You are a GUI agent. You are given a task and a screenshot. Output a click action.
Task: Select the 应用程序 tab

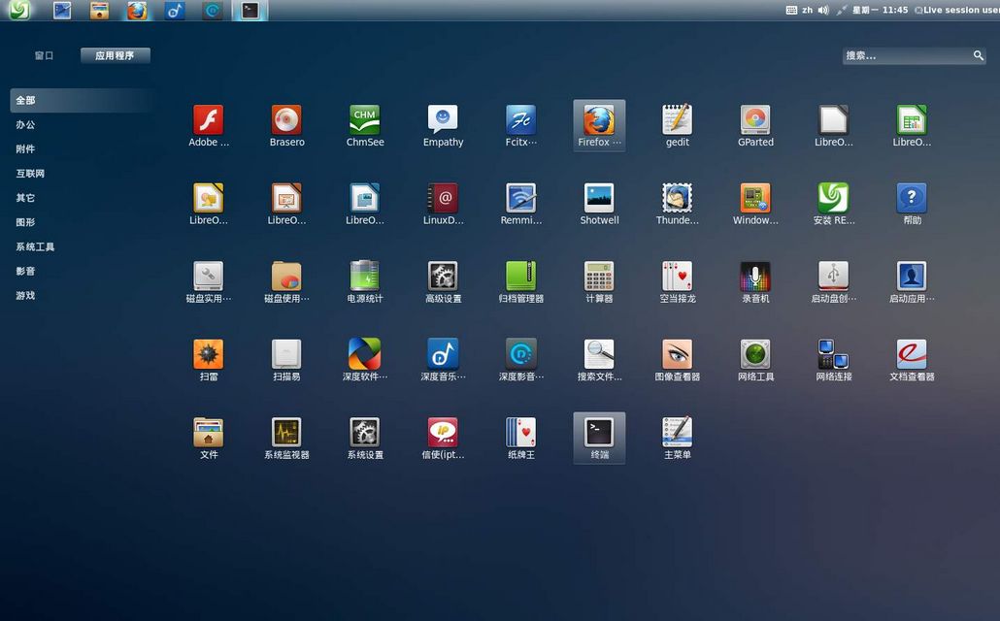click(115, 56)
